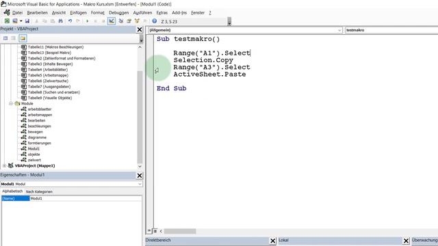Select Tabelle2 (Zahlenformat und Formatieren)
Image resolution: width=438 pixels, height=246 pixels.
[x=62, y=58]
